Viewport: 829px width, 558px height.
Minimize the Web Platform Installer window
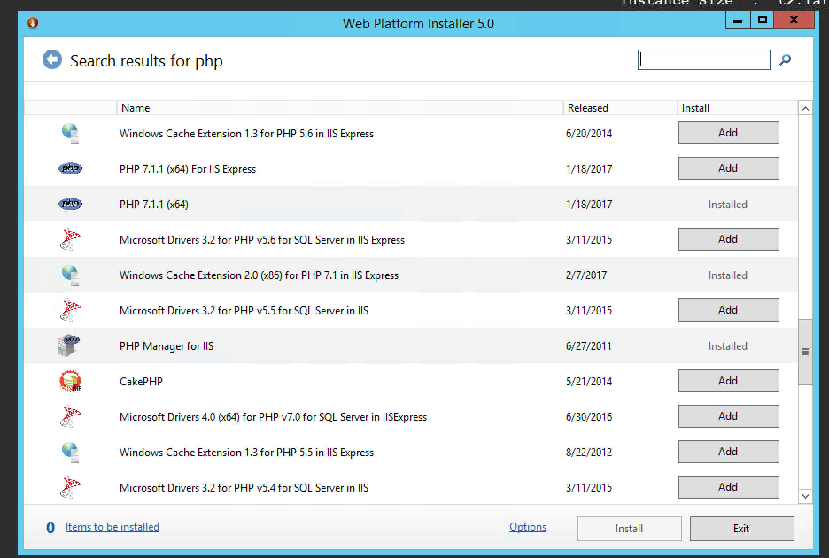pos(738,20)
